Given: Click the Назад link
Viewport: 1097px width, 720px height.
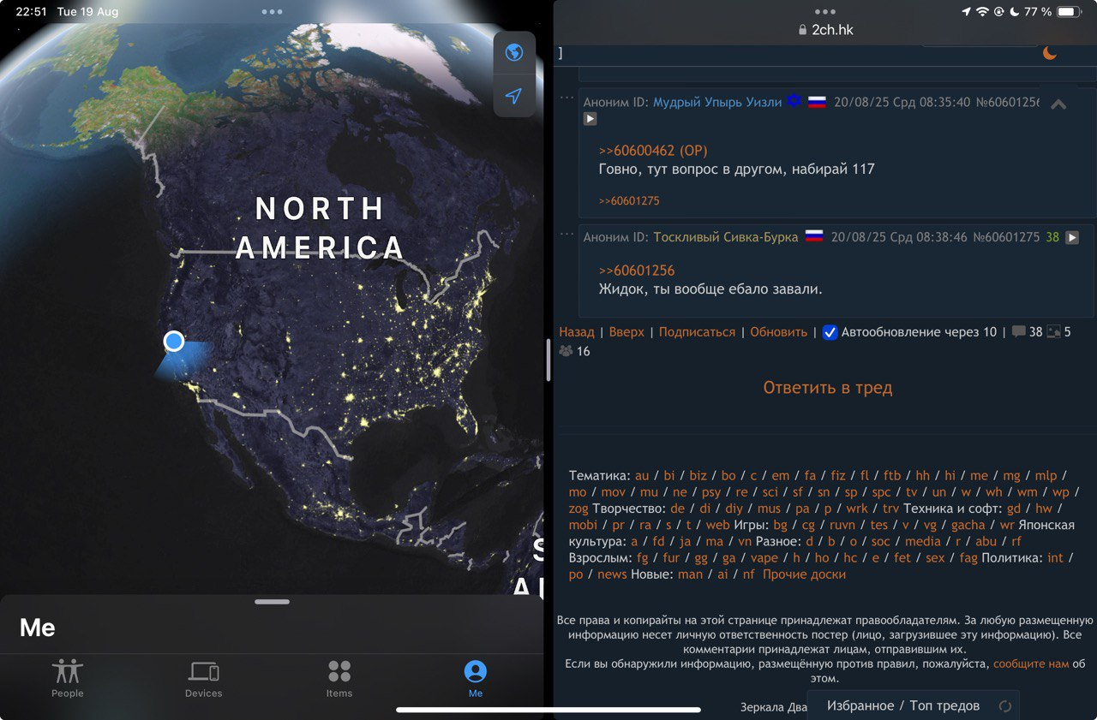Looking at the screenshot, I should pyautogui.click(x=577, y=332).
